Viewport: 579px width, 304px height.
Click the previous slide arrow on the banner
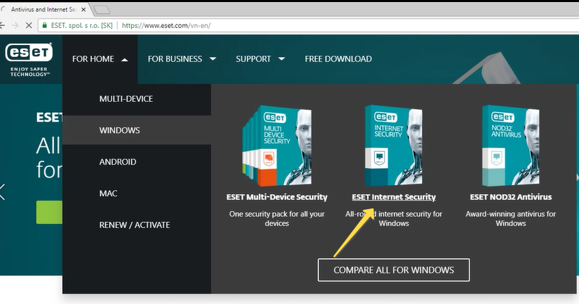(3, 192)
